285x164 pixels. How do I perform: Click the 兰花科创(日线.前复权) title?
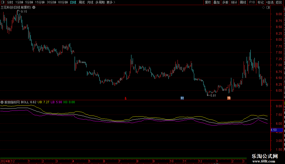point(16,8)
